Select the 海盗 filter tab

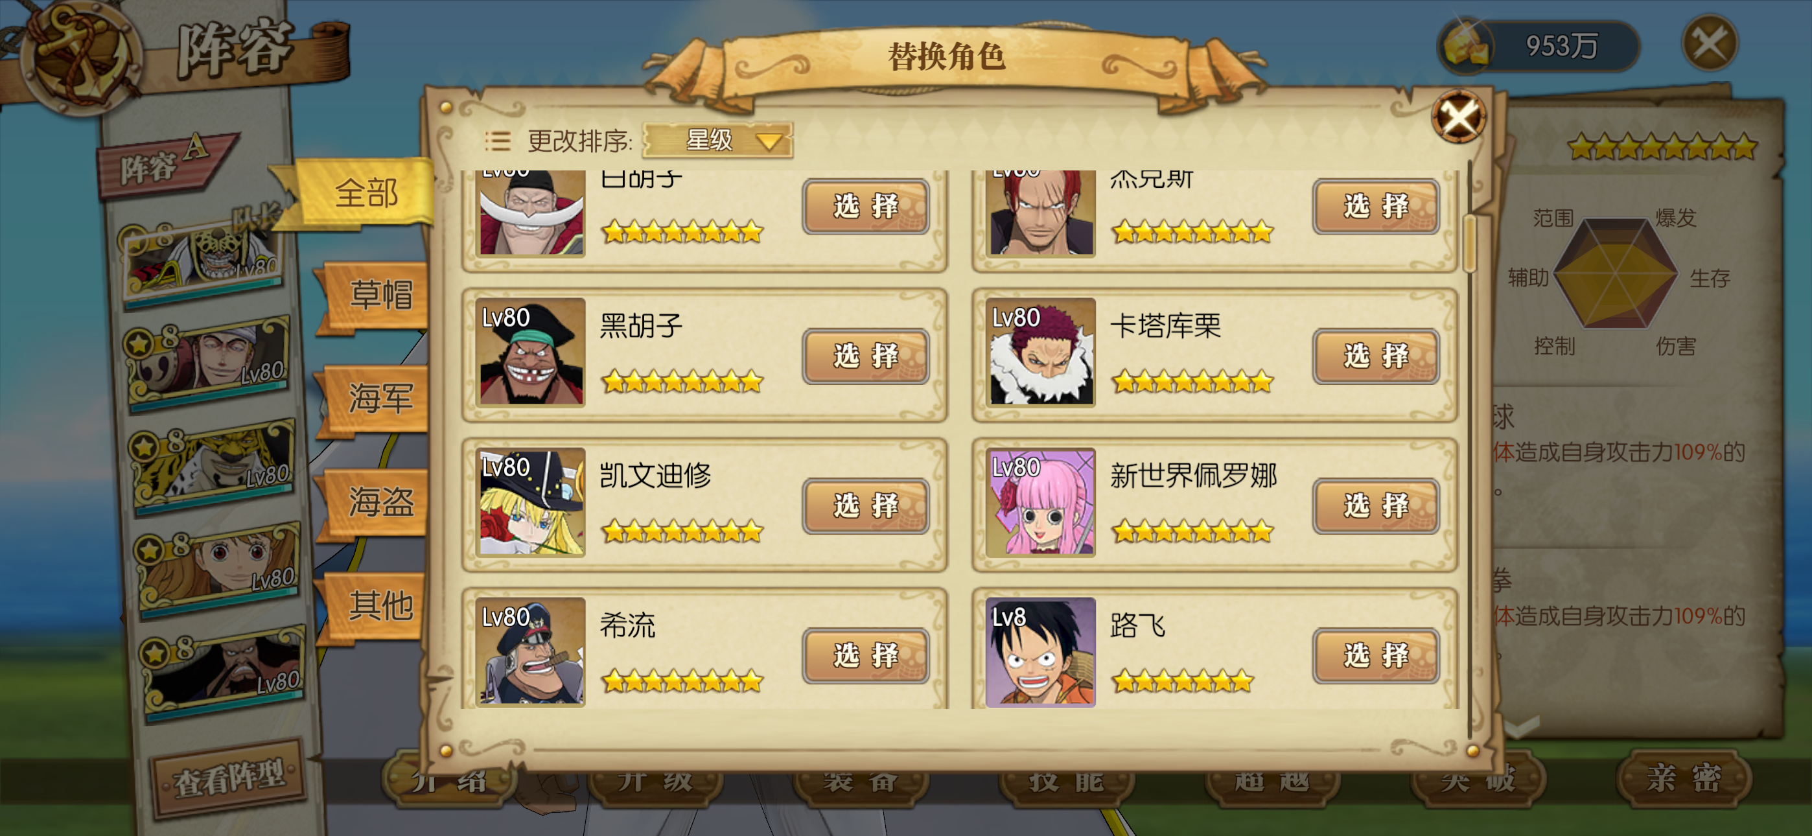(x=375, y=502)
